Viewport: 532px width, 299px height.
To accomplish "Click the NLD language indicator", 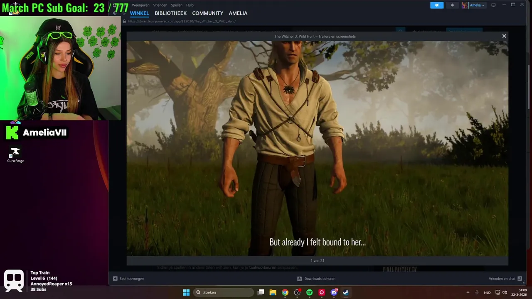I will tap(487, 292).
